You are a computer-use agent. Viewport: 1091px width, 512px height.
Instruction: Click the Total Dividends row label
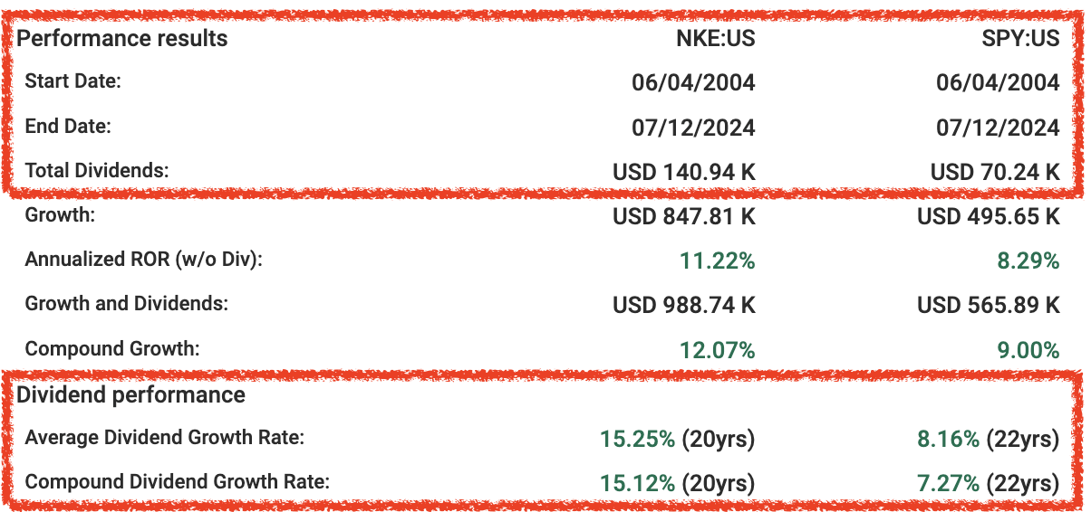pyautogui.click(x=98, y=170)
